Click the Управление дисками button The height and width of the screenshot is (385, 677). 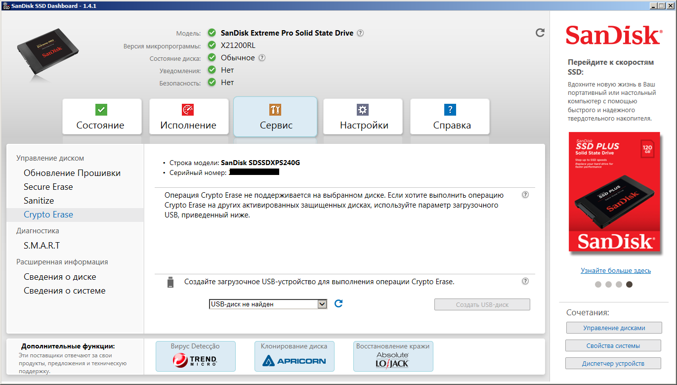pyautogui.click(x=614, y=328)
